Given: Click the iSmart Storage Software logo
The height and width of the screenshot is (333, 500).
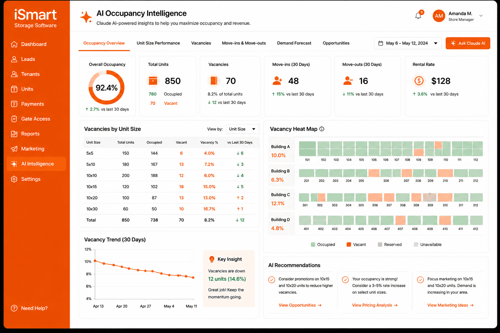Looking at the screenshot, I should [35, 18].
